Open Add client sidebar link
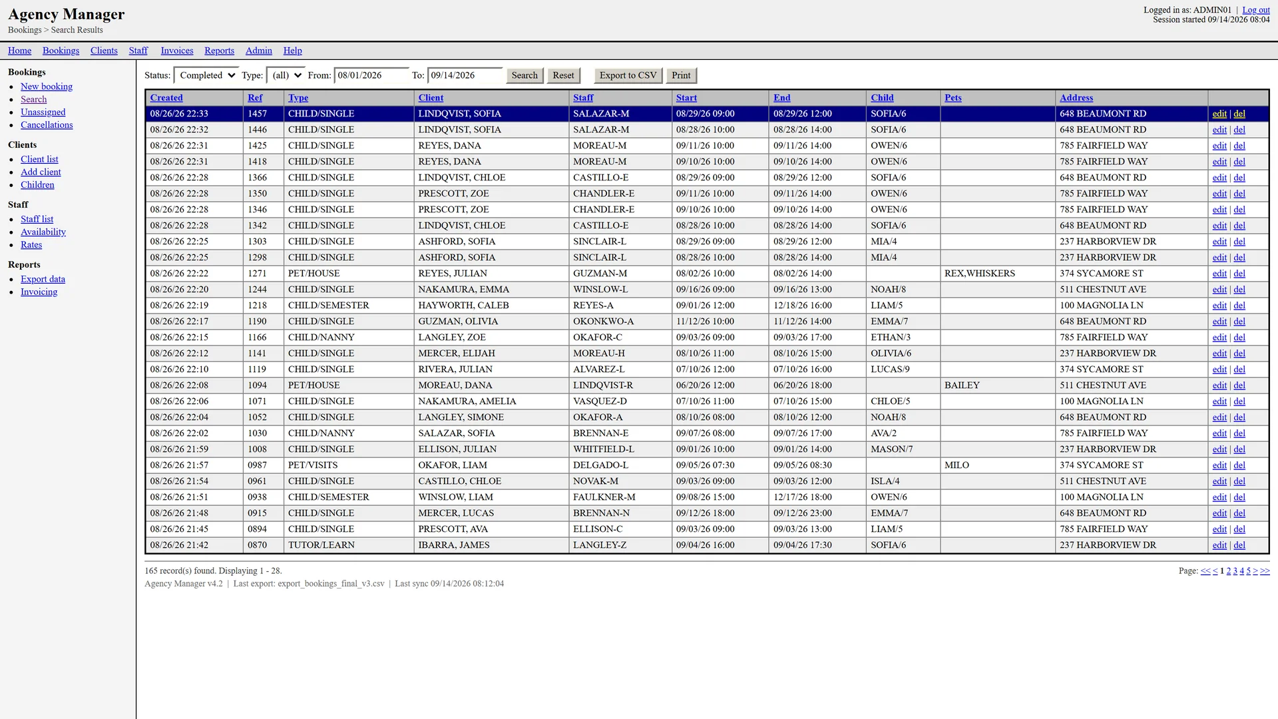 pos(41,172)
